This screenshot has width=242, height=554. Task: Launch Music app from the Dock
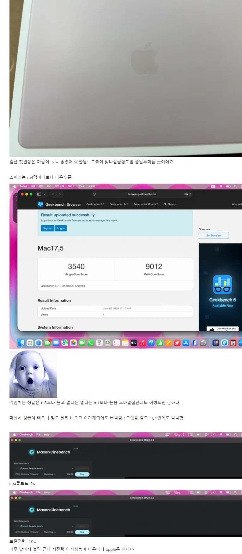pos(142,343)
